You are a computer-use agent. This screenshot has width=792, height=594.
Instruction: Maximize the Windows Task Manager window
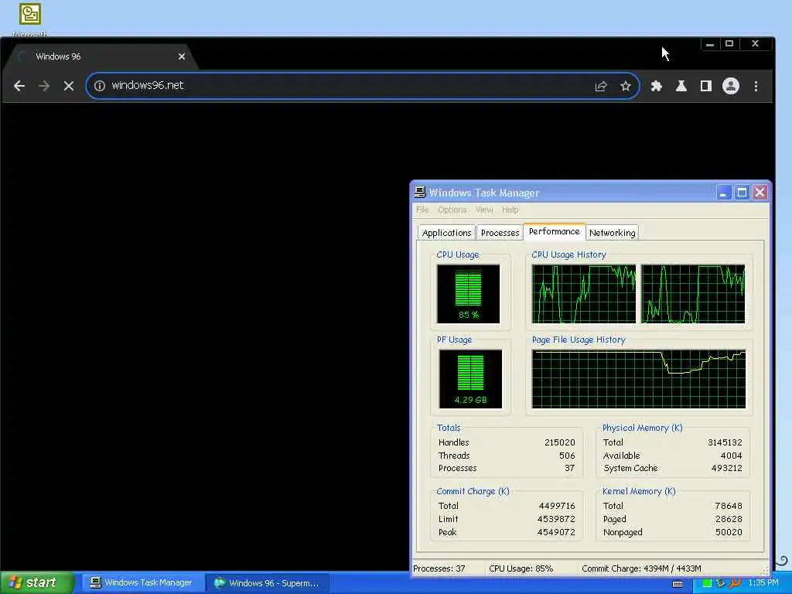tap(742, 193)
